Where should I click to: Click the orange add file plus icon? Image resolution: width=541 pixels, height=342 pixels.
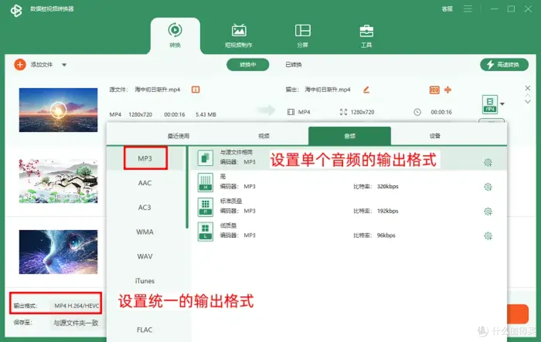[20, 65]
